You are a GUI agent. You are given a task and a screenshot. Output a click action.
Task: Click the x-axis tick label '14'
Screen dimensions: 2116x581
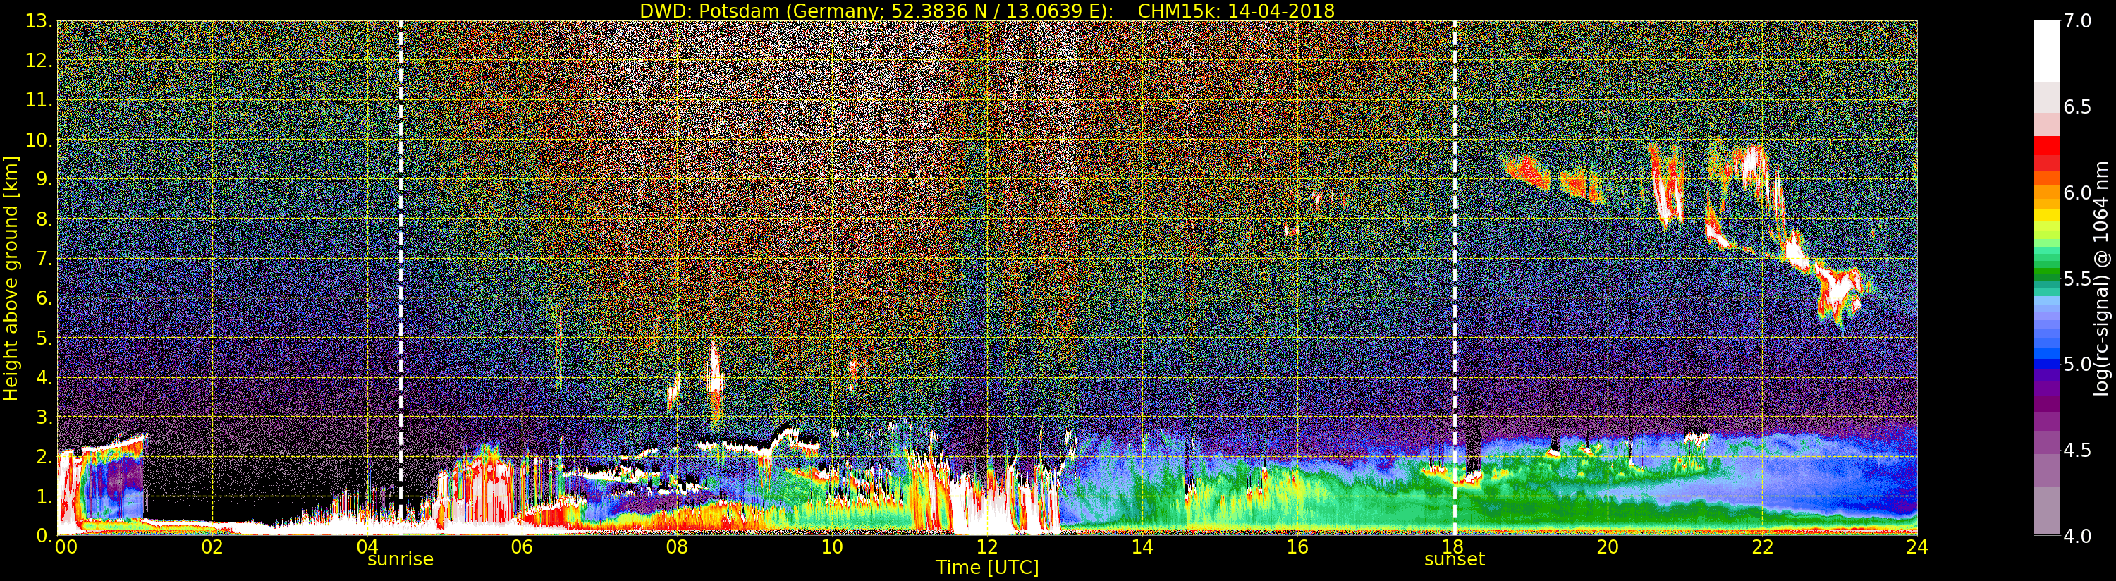tap(1142, 546)
